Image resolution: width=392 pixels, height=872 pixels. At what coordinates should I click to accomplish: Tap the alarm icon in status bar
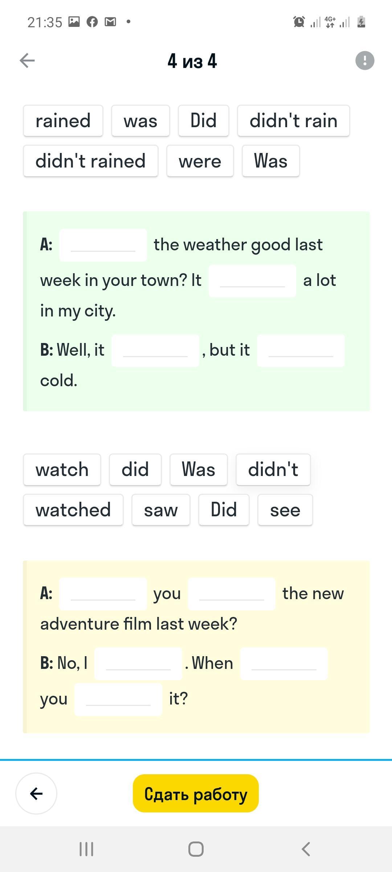pos(299,22)
